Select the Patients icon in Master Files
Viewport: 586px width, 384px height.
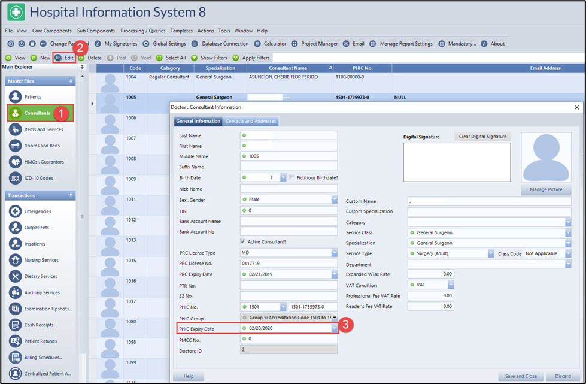pos(15,96)
